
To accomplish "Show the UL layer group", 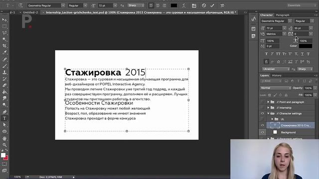I will pos(263,119).
